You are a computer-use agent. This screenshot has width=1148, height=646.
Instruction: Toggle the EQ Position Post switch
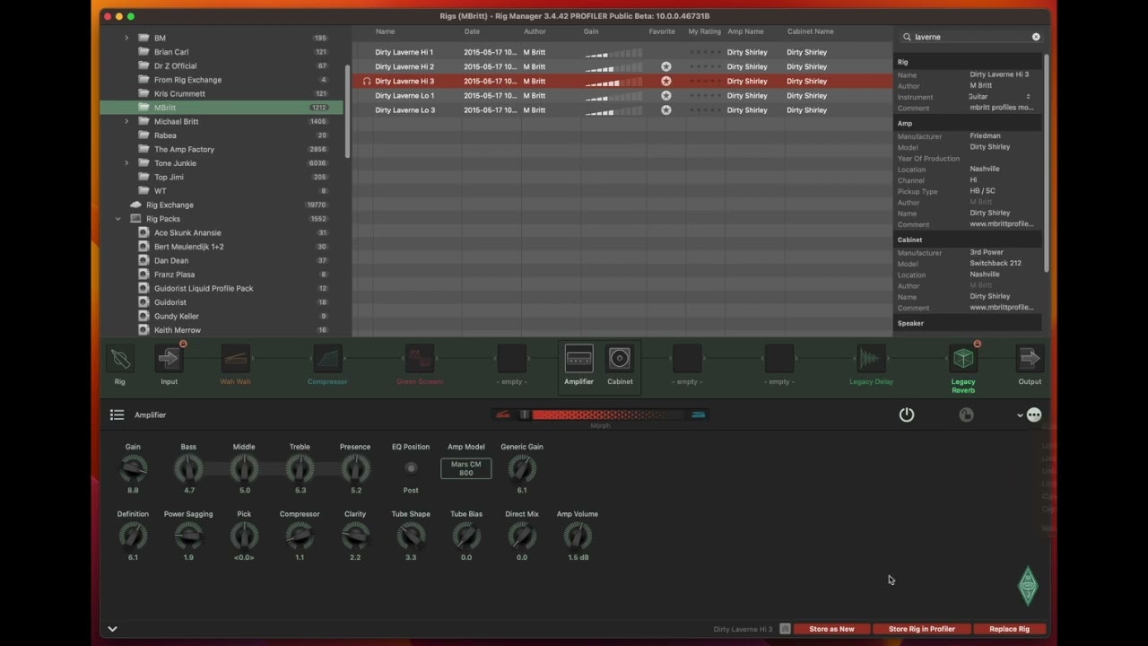point(411,467)
